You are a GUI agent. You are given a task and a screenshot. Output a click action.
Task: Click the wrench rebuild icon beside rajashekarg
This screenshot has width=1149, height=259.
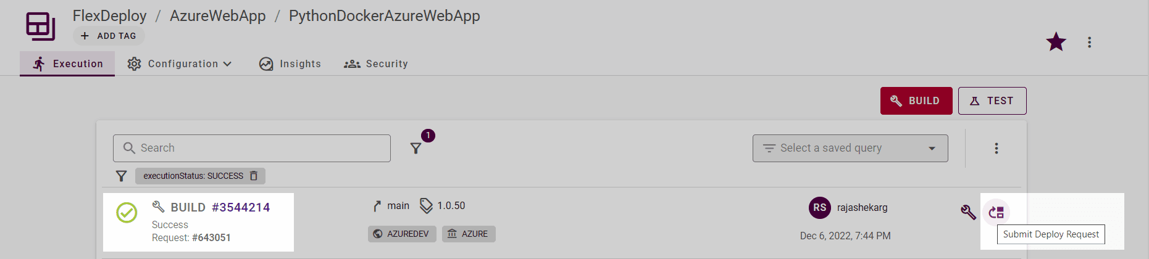click(968, 212)
